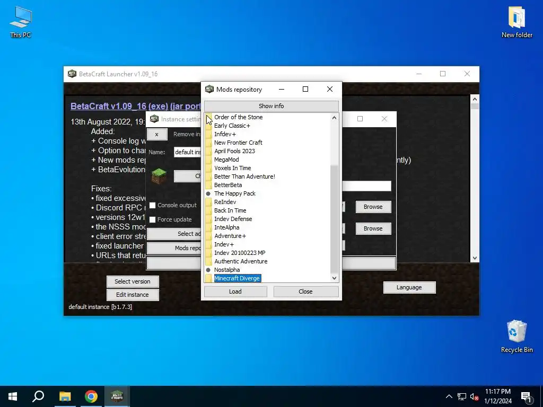Select the New Frontier Craft folder icon
This screenshot has width=543, height=407.
pos(208,143)
